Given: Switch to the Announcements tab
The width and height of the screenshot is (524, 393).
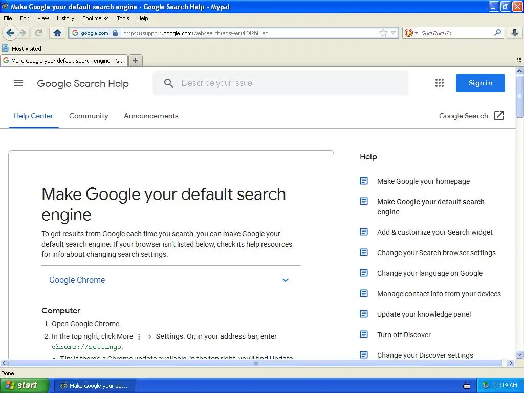Looking at the screenshot, I should pyautogui.click(x=151, y=116).
